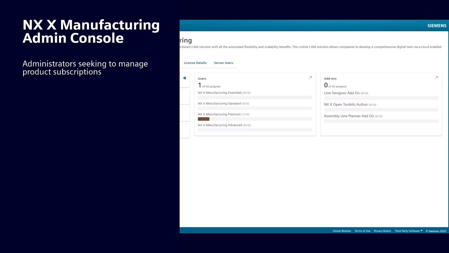Open the Terms of Use link
Image resolution: width=449 pixels, height=253 pixels.
coord(362,231)
